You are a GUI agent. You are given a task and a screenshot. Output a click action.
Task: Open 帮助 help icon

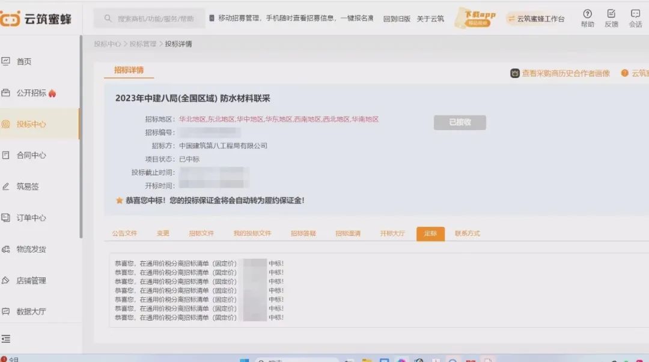[x=587, y=14]
